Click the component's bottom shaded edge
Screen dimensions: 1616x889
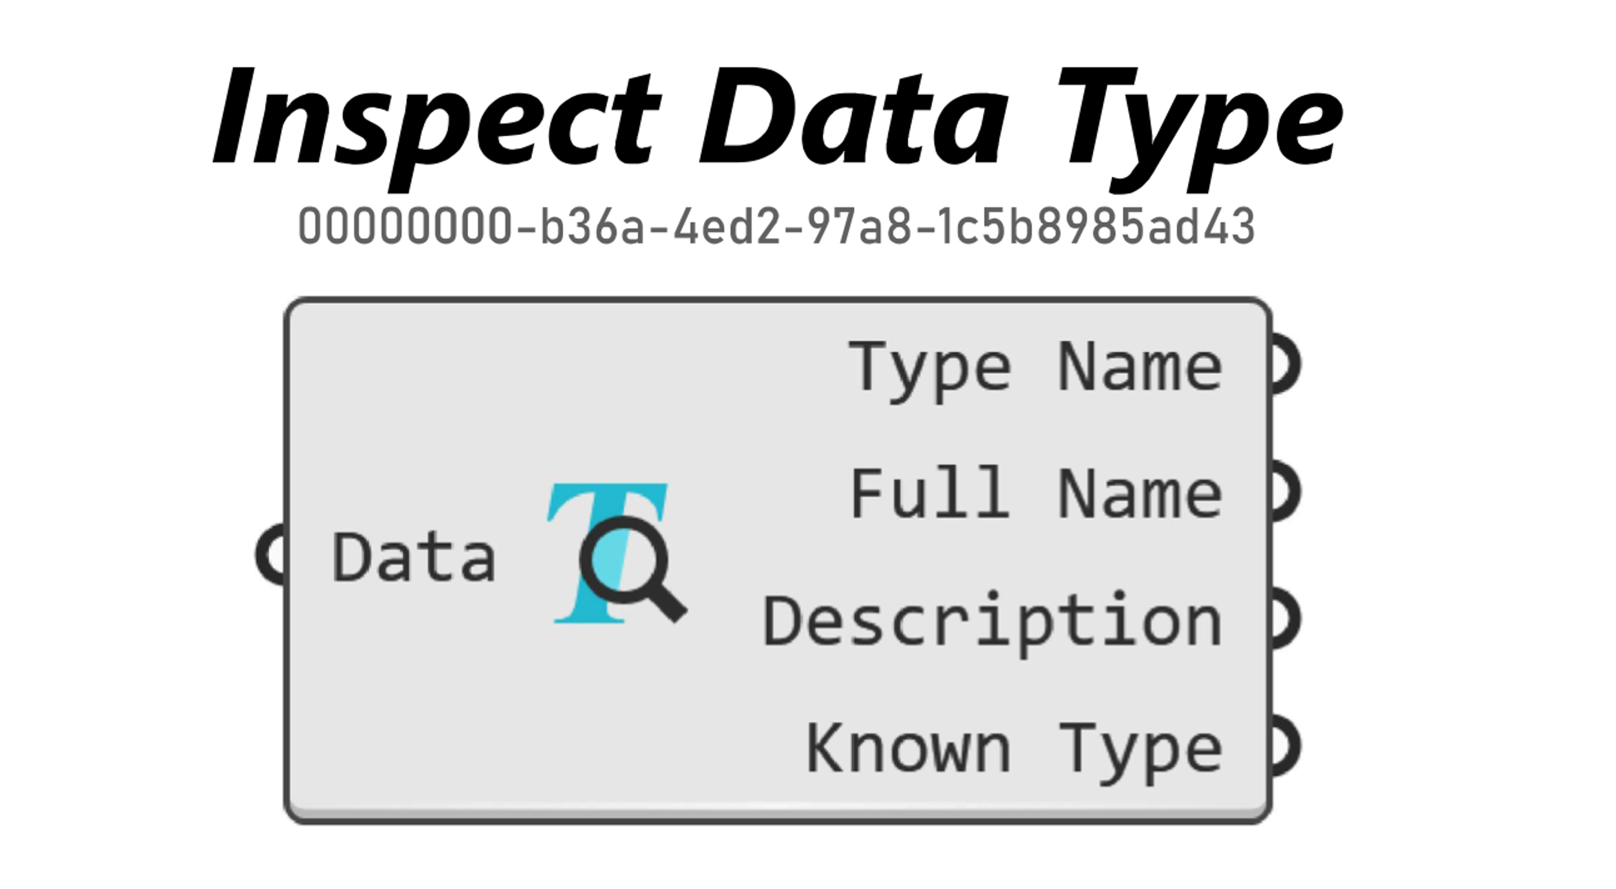point(778,813)
